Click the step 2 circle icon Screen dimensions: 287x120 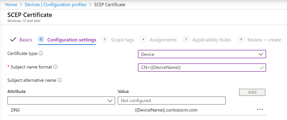pos(41,39)
